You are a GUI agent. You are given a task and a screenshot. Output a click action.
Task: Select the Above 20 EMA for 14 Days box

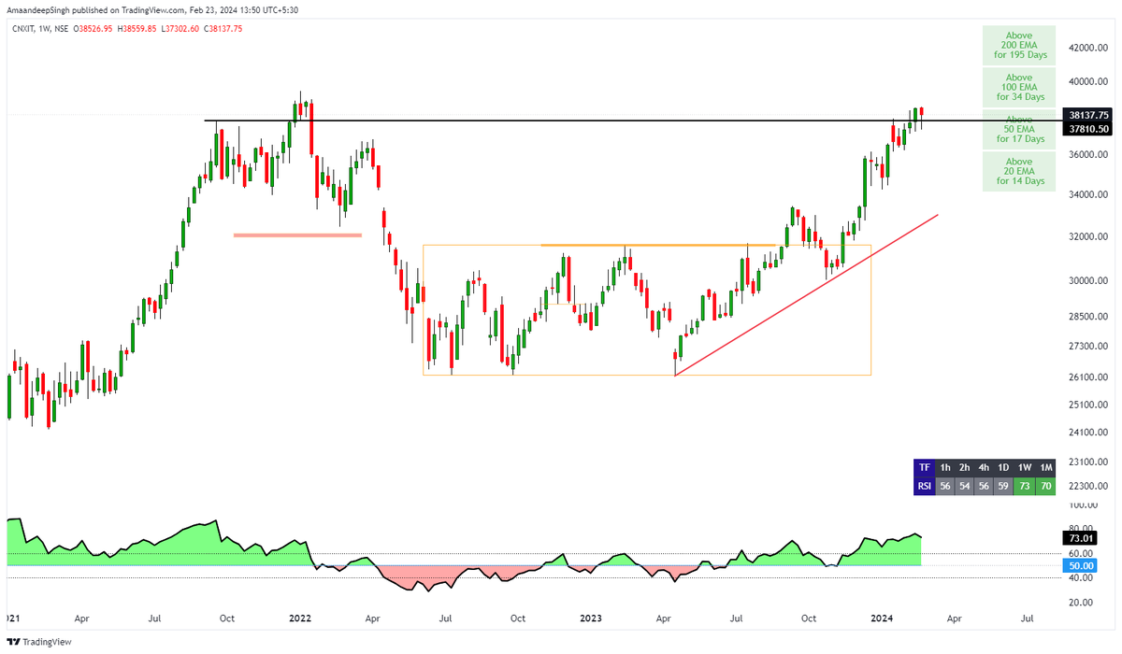click(x=1019, y=172)
